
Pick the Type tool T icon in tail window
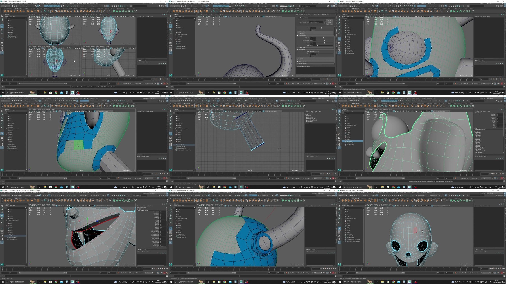coord(204,11)
